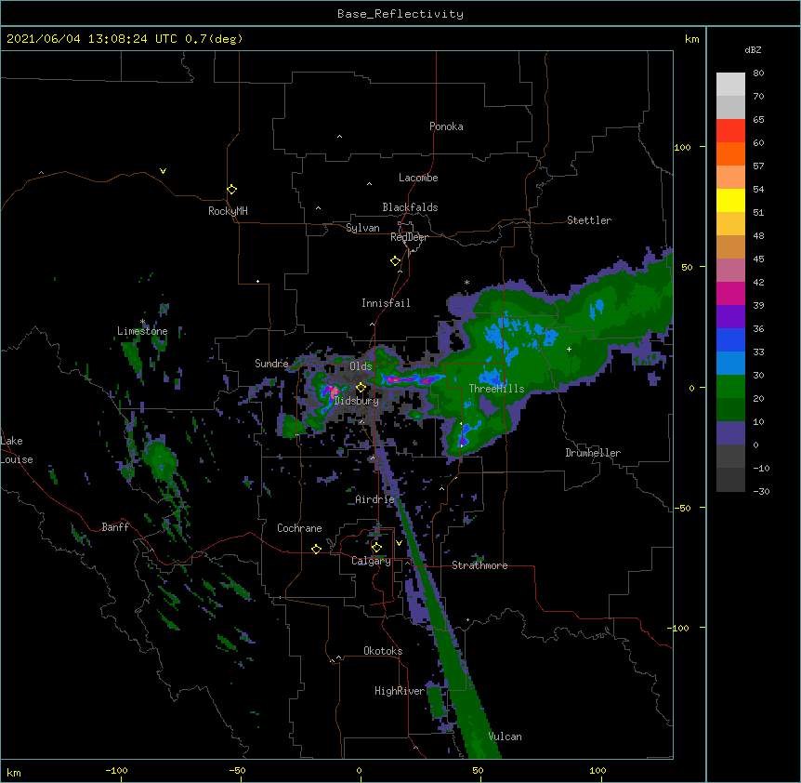Click the Drumheller label
The image size is (801, 783).
593,453
